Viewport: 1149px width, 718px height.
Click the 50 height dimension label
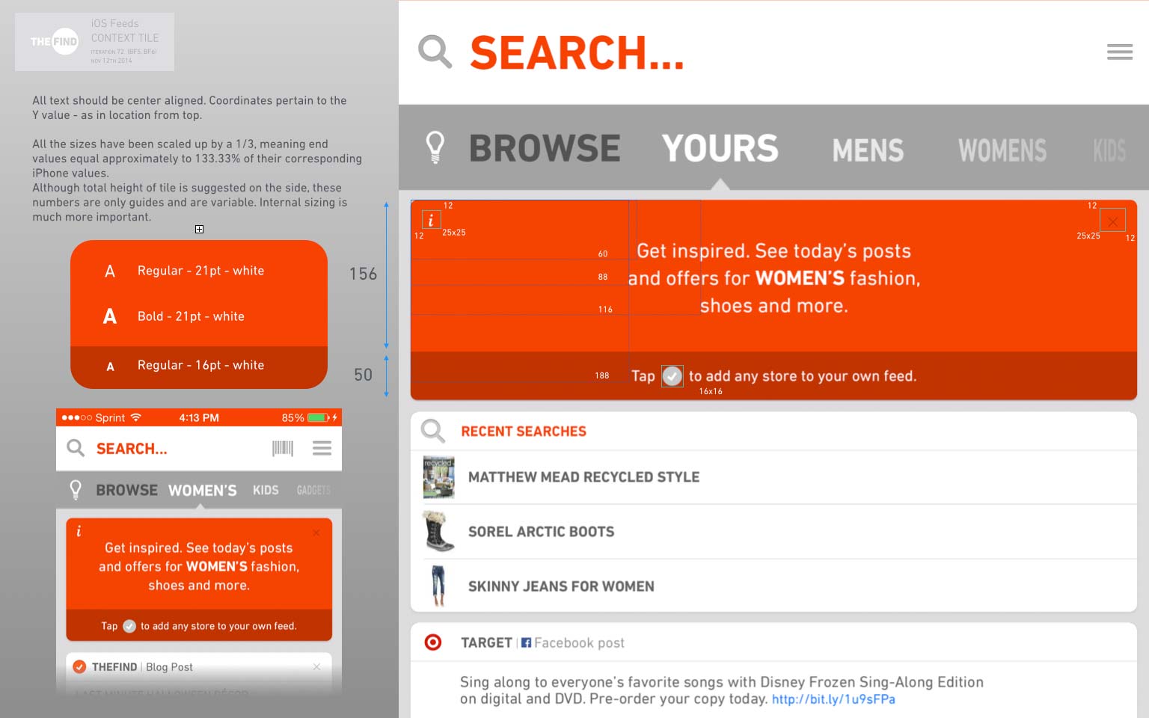tap(363, 375)
